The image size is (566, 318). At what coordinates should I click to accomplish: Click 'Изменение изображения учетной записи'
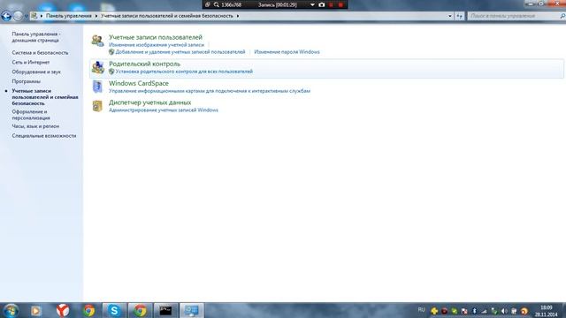pos(157,45)
